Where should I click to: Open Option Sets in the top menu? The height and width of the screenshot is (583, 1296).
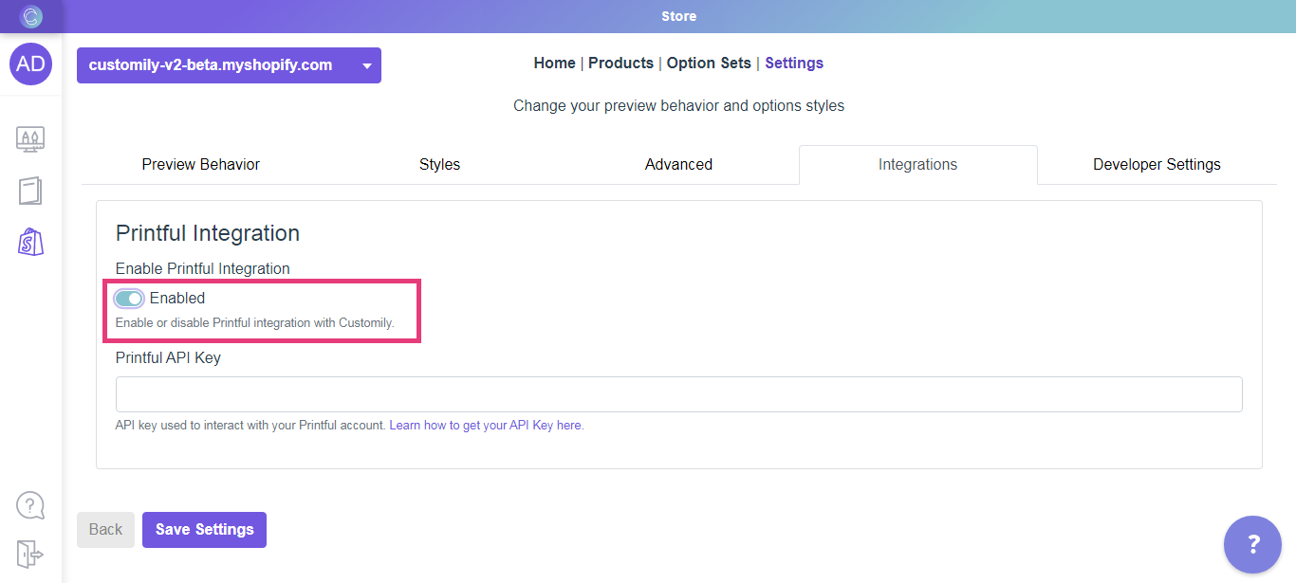pyautogui.click(x=709, y=64)
